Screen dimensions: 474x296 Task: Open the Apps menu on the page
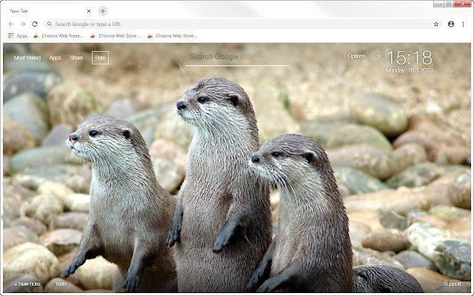click(55, 58)
